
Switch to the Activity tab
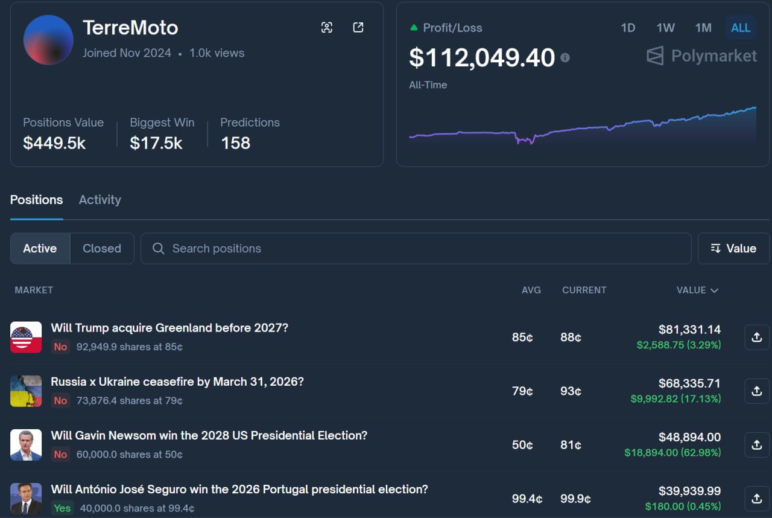point(100,200)
